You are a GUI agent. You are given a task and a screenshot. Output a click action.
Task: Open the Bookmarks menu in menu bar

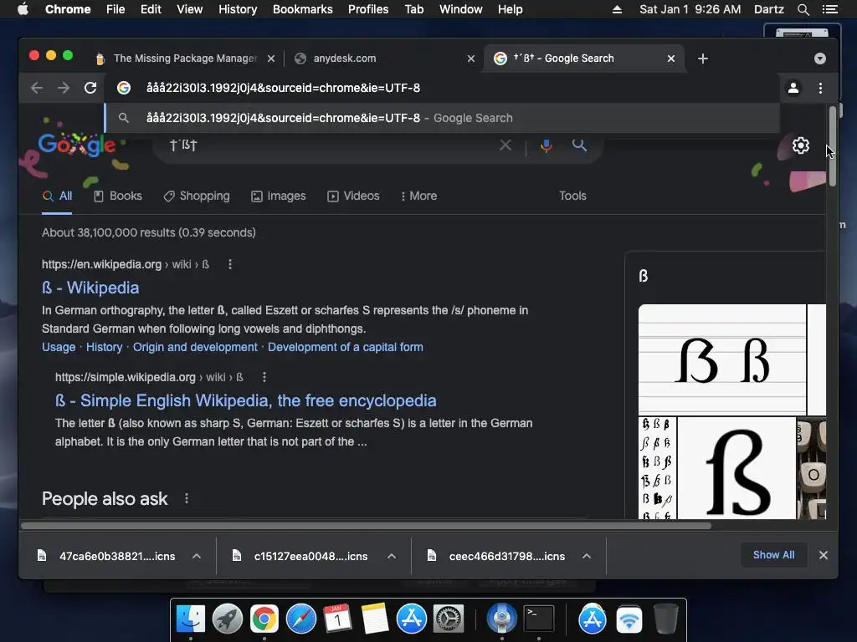[x=303, y=9]
